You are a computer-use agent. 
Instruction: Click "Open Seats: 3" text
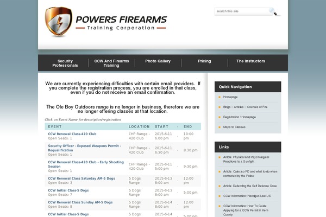tap(60, 183)
